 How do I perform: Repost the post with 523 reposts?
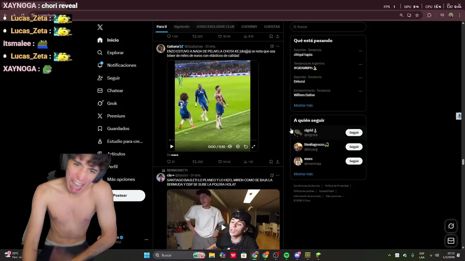pos(197,36)
